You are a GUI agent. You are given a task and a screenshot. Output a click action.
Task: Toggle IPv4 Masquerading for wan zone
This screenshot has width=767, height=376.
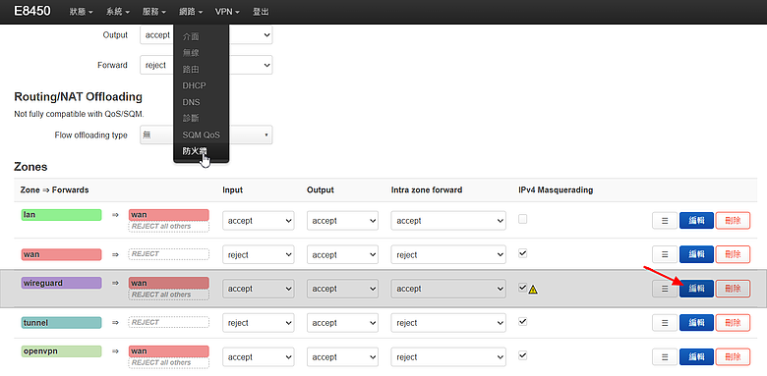click(x=523, y=253)
